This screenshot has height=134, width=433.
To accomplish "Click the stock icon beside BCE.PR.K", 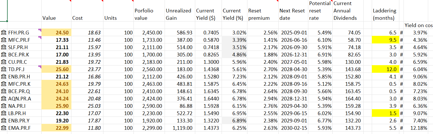I will pos(4,55).
